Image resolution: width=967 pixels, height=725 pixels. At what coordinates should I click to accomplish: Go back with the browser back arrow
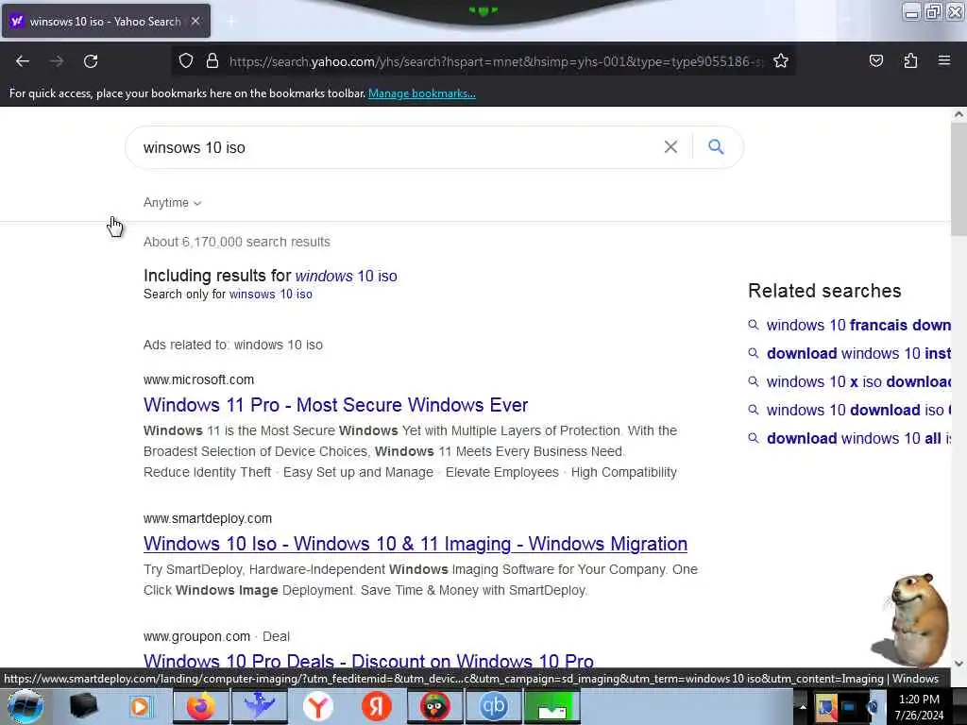pos(23,61)
